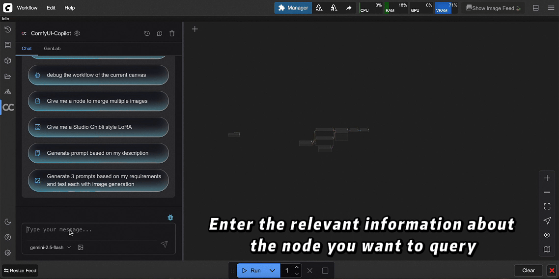Image resolution: width=559 pixels, height=279 pixels.
Task: Expand the Run options dropdown arrow
Action: click(x=272, y=271)
